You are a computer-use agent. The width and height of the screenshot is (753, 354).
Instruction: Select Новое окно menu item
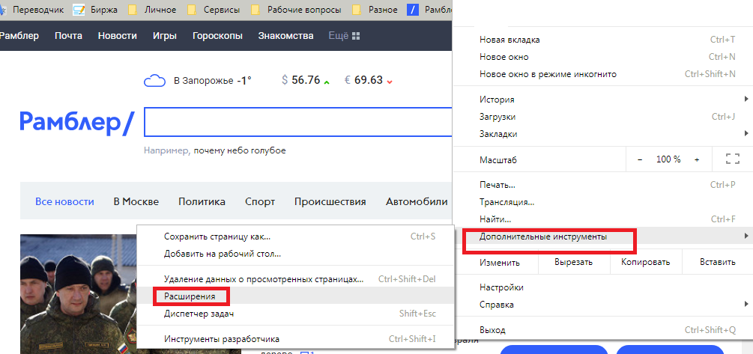602,57
